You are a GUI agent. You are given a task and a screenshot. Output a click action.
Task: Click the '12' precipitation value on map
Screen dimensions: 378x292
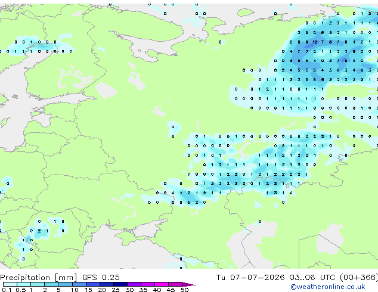pyautogui.click(x=315, y=42)
